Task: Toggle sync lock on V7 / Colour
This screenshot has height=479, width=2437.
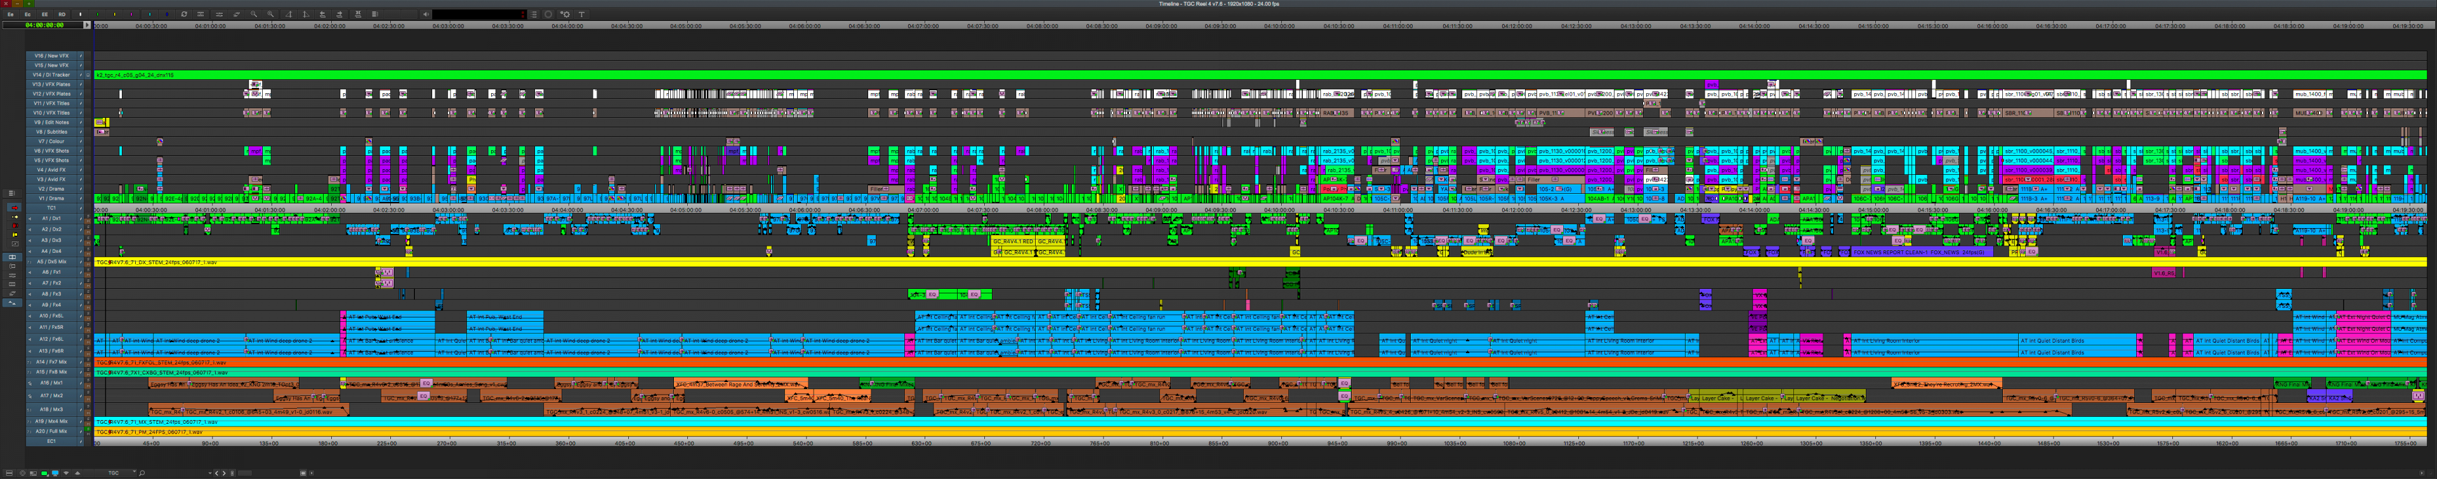Action: tap(81, 141)
